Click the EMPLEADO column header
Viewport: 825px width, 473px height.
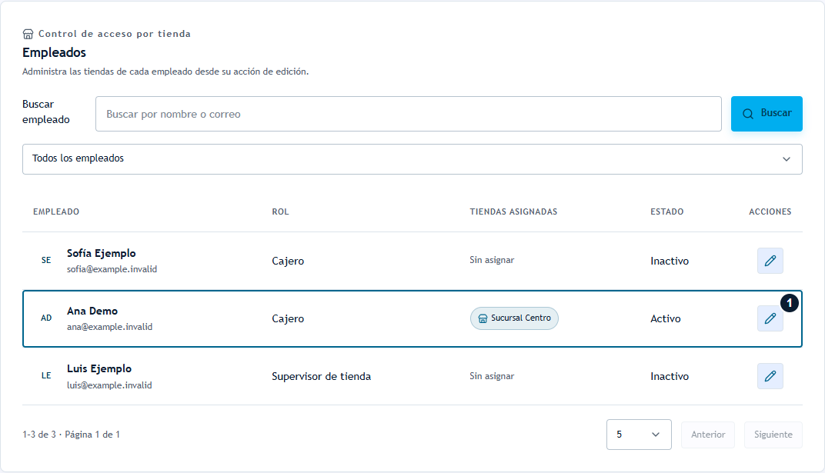[56, 212]
